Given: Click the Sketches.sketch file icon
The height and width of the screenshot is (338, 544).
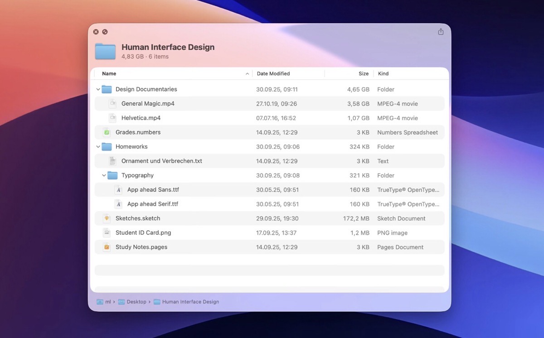Looking at the screenshot, I should tap(107, 218).
